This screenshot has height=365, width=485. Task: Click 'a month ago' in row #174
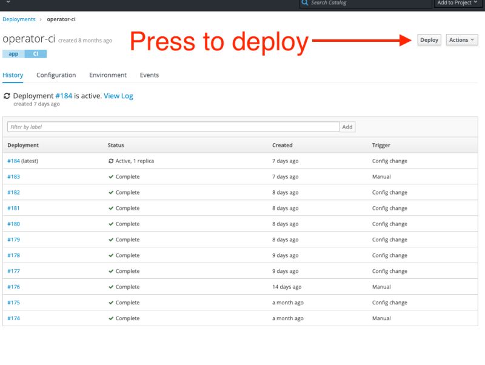click(287, 318)
